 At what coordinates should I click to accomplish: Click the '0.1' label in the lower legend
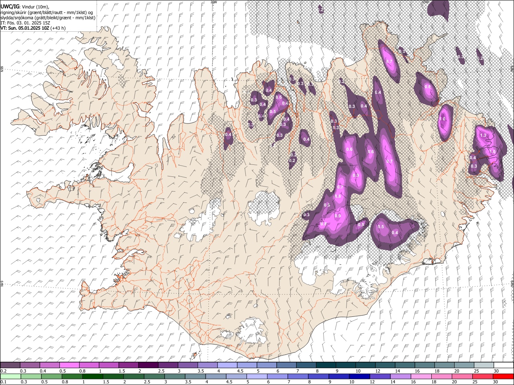tap(4, 382)
